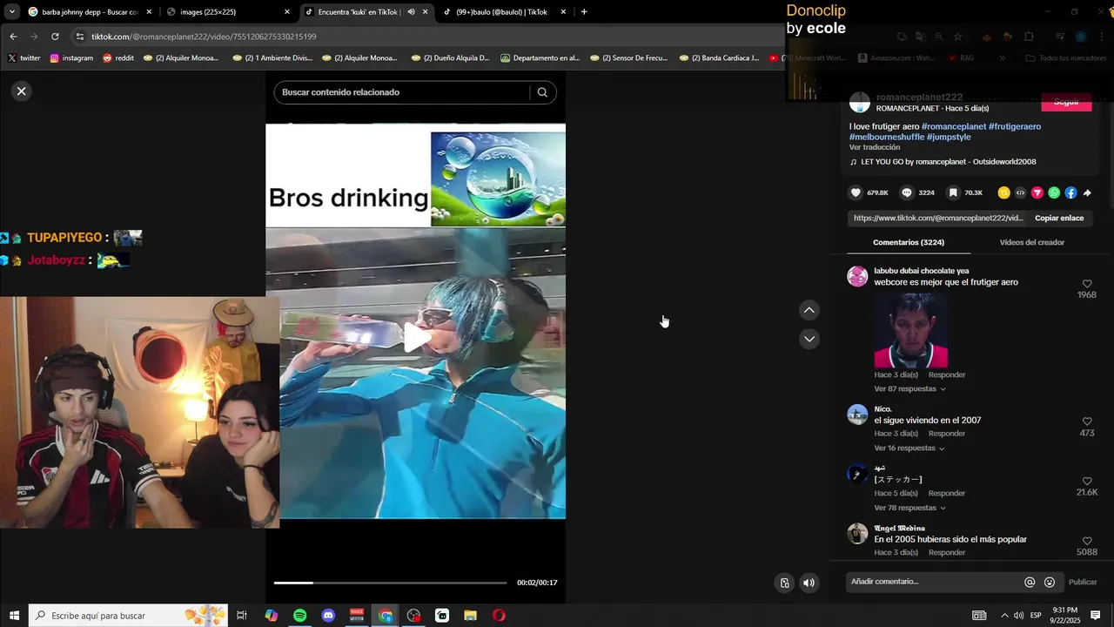Open the tab search dropdown arrow
Screen dimensions: 1114x627
pos(11,12)
